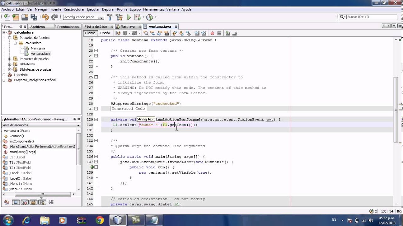
Task: Open the Herramientas menu
Action: pyautogui.click(x=153, y=9)
